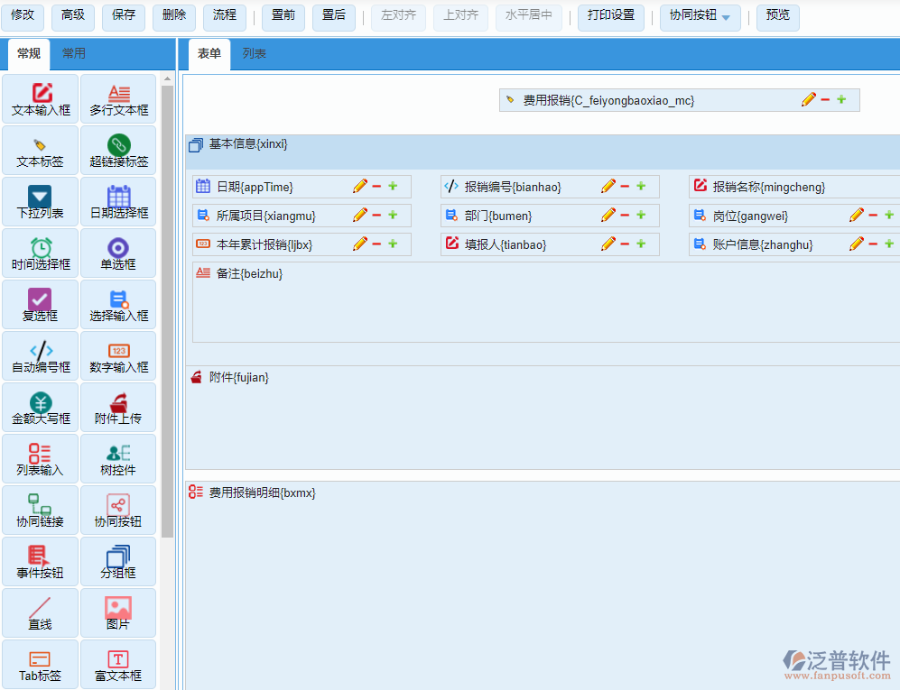
Task: Select the 下拉列表 dropdown list control
Action: click(x=41, y=202)
